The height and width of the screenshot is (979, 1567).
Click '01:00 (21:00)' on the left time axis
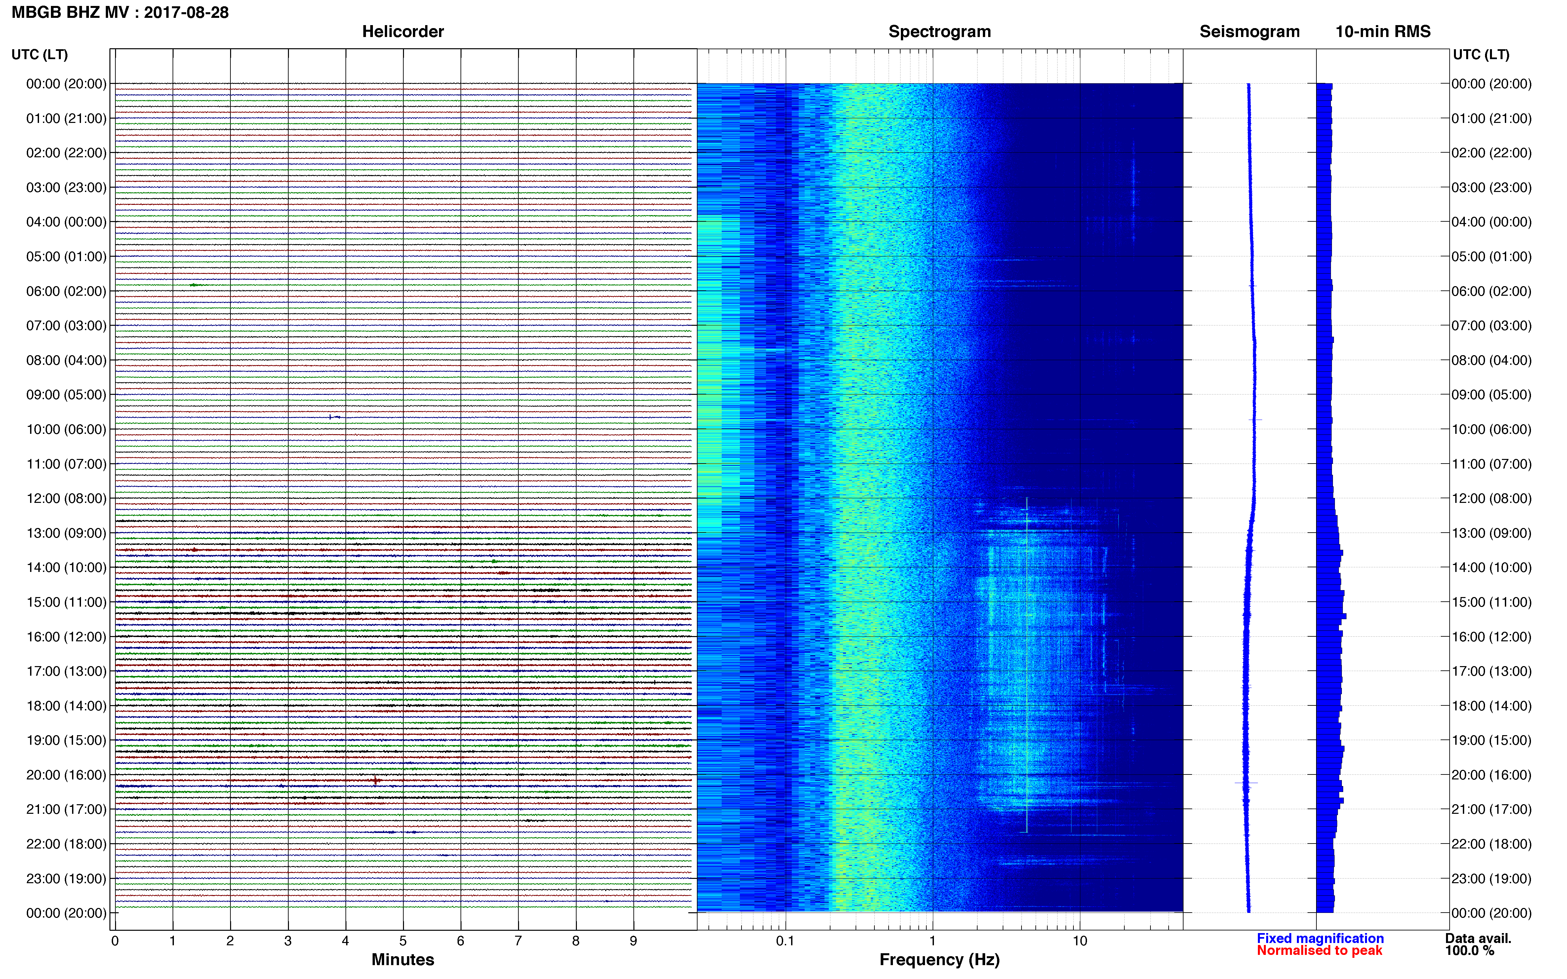click(x=66, y=119)
